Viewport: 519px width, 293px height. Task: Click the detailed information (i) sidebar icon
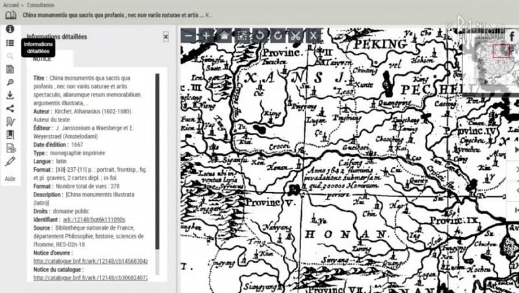pyautogui.click(x=10, y=29)
